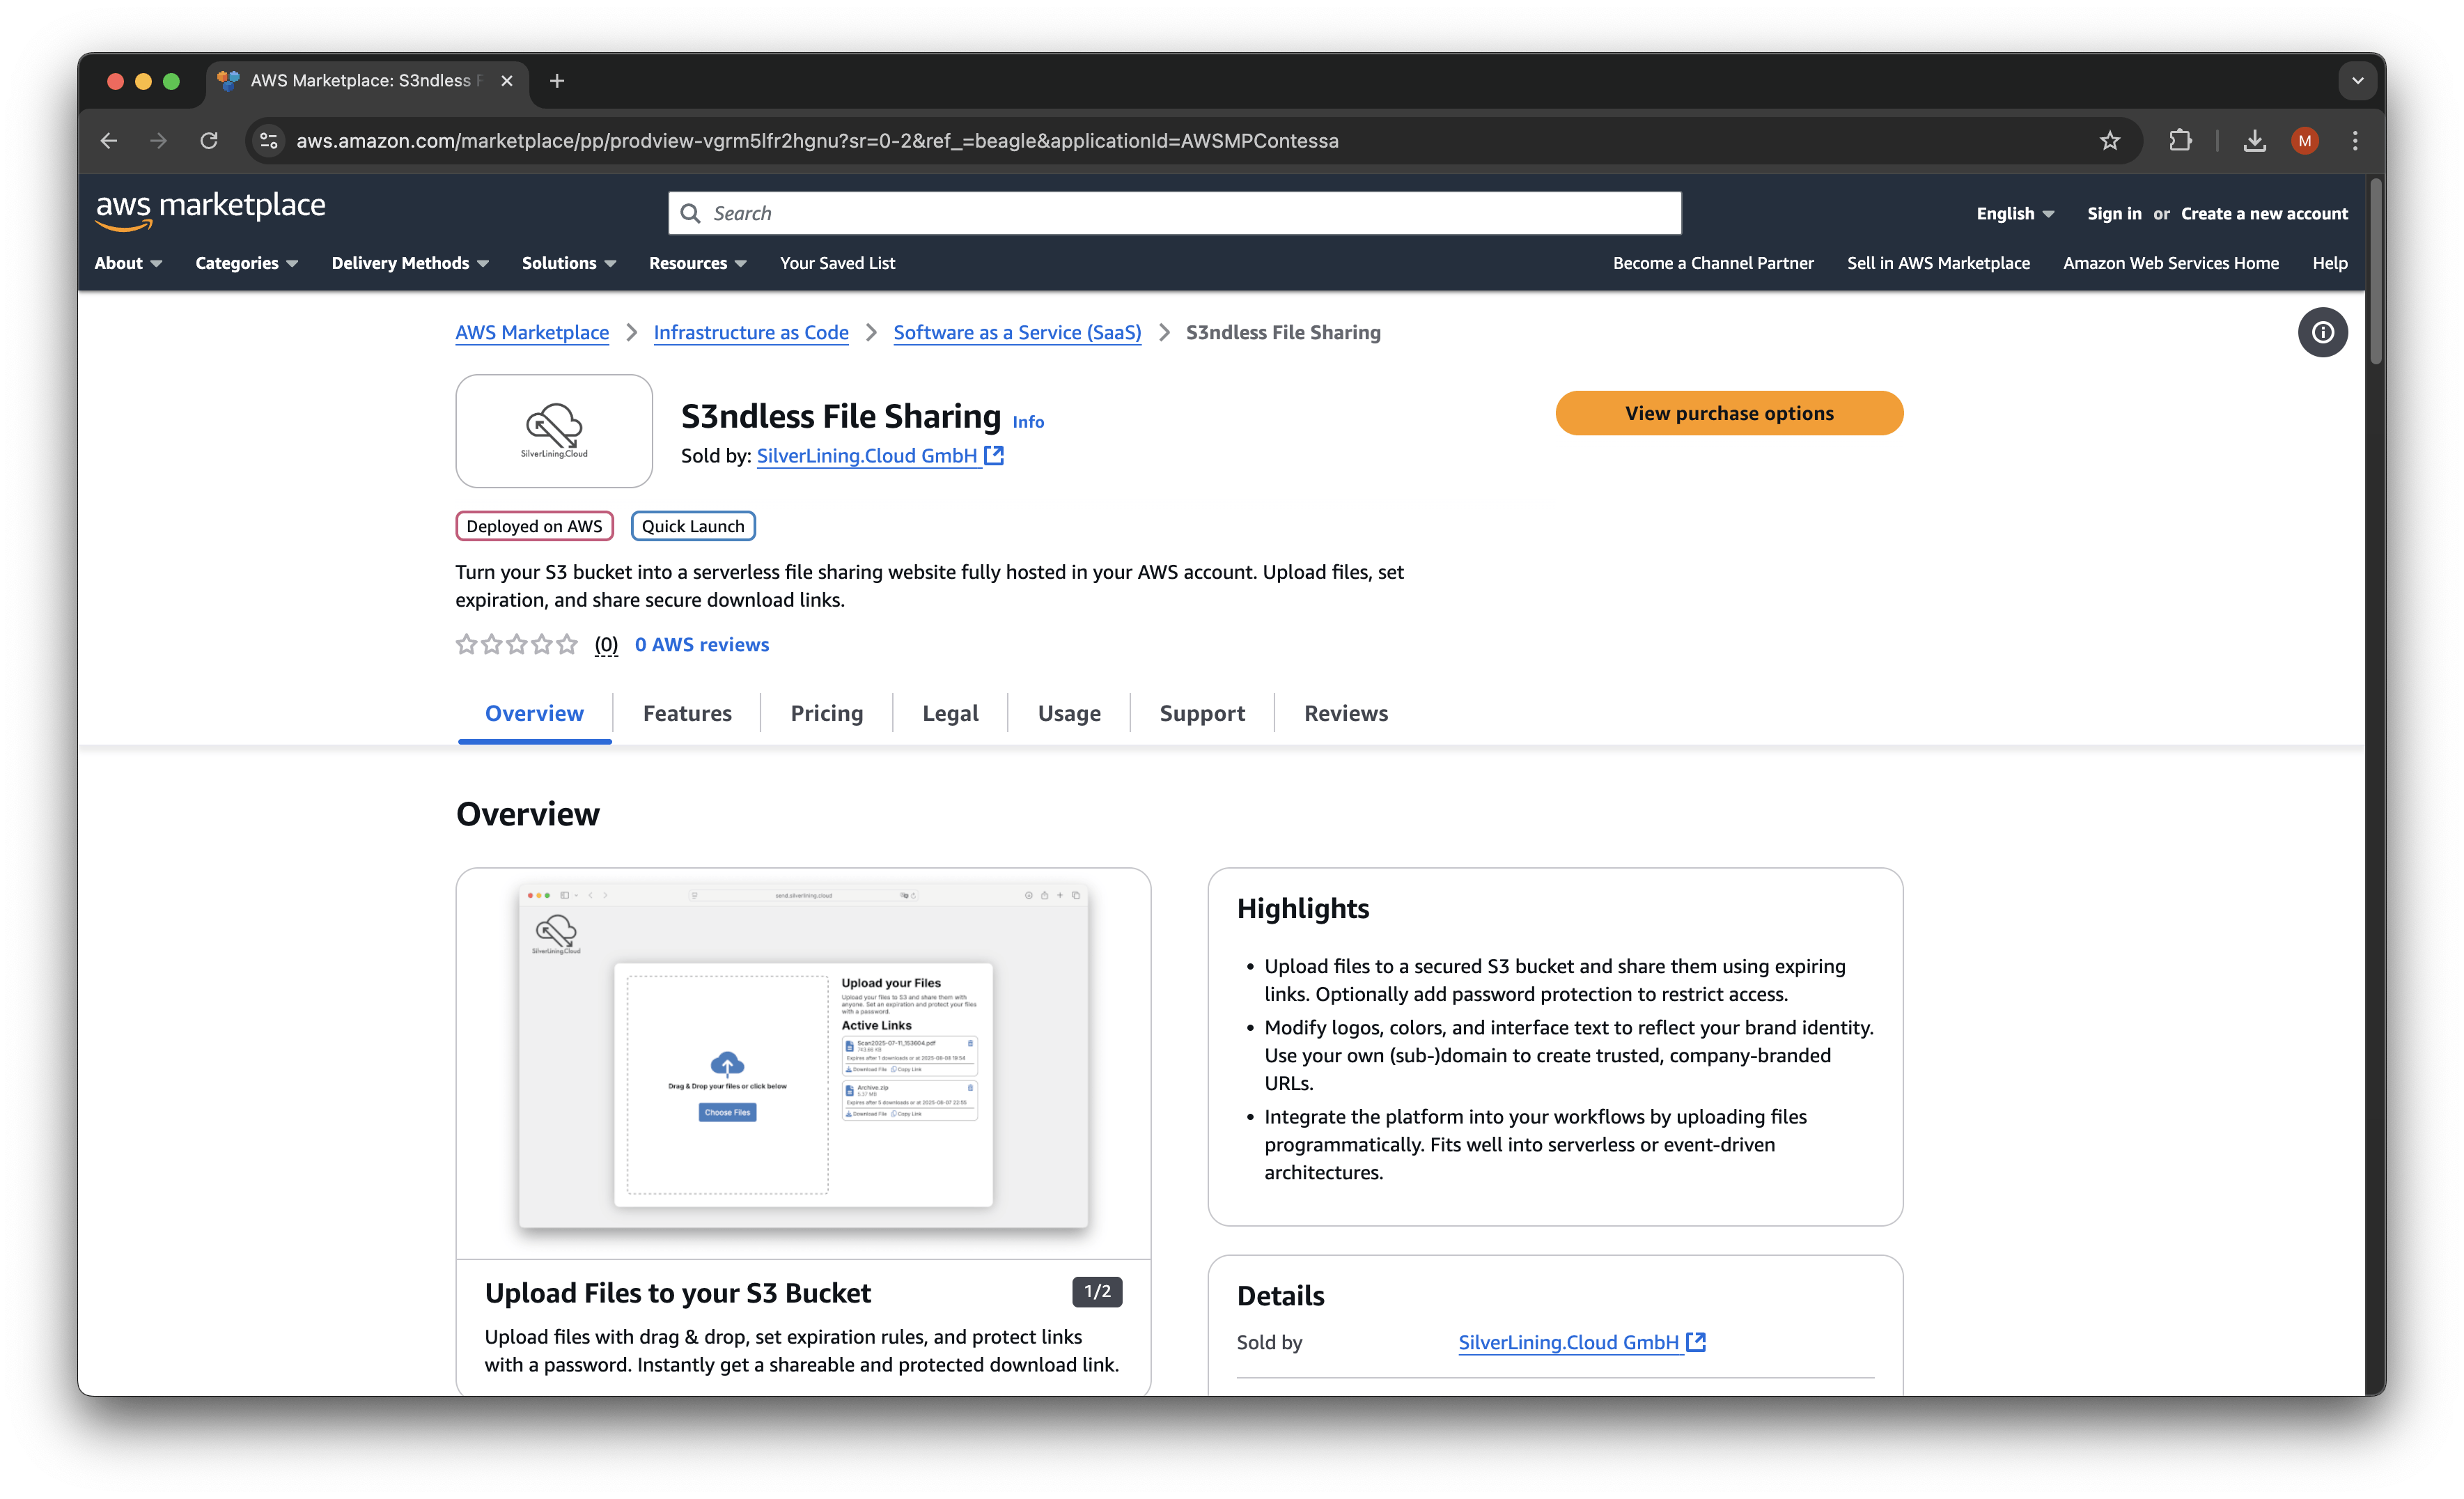The height and width of the screenshot is (1499, 2464).
Task: Click the star rating icons
Action: point(516,645)
